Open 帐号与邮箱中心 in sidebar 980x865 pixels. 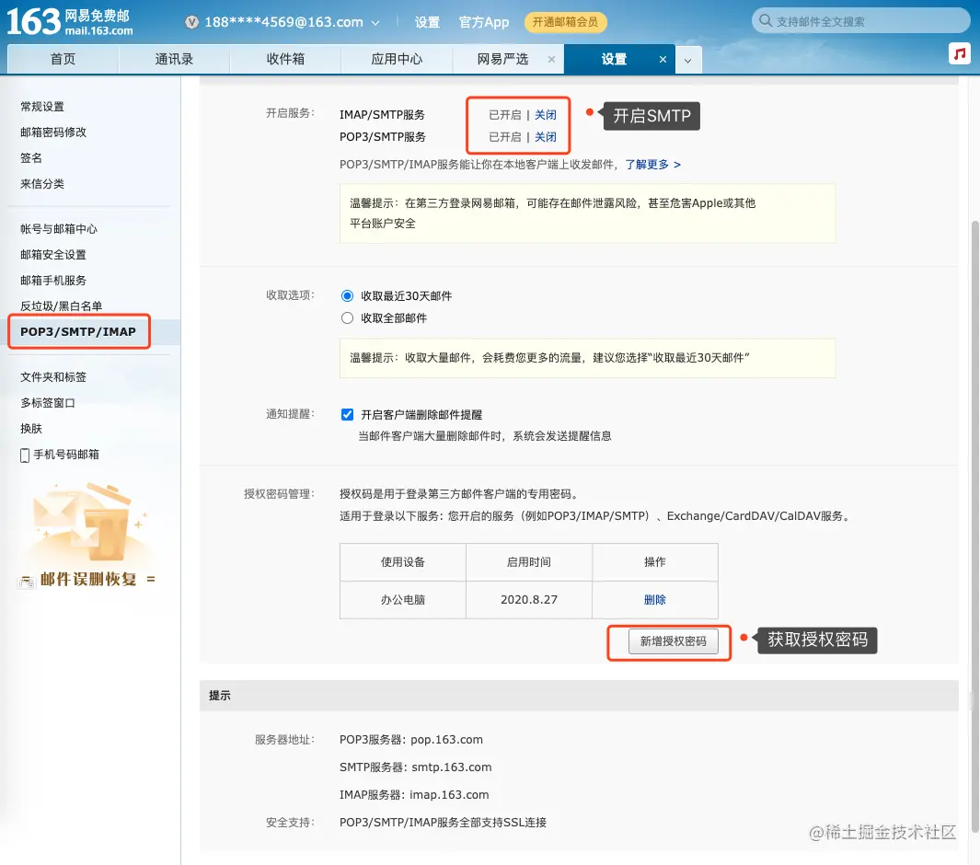(x=59, y=229)
